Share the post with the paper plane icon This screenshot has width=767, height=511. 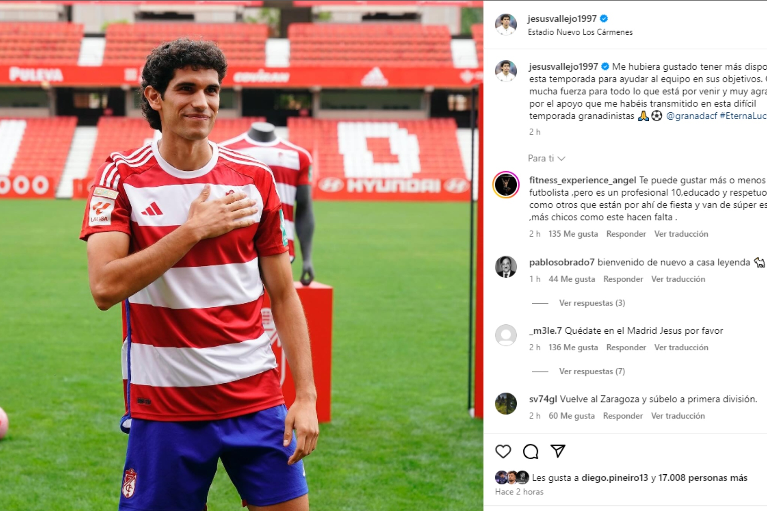tap(558, 451)
